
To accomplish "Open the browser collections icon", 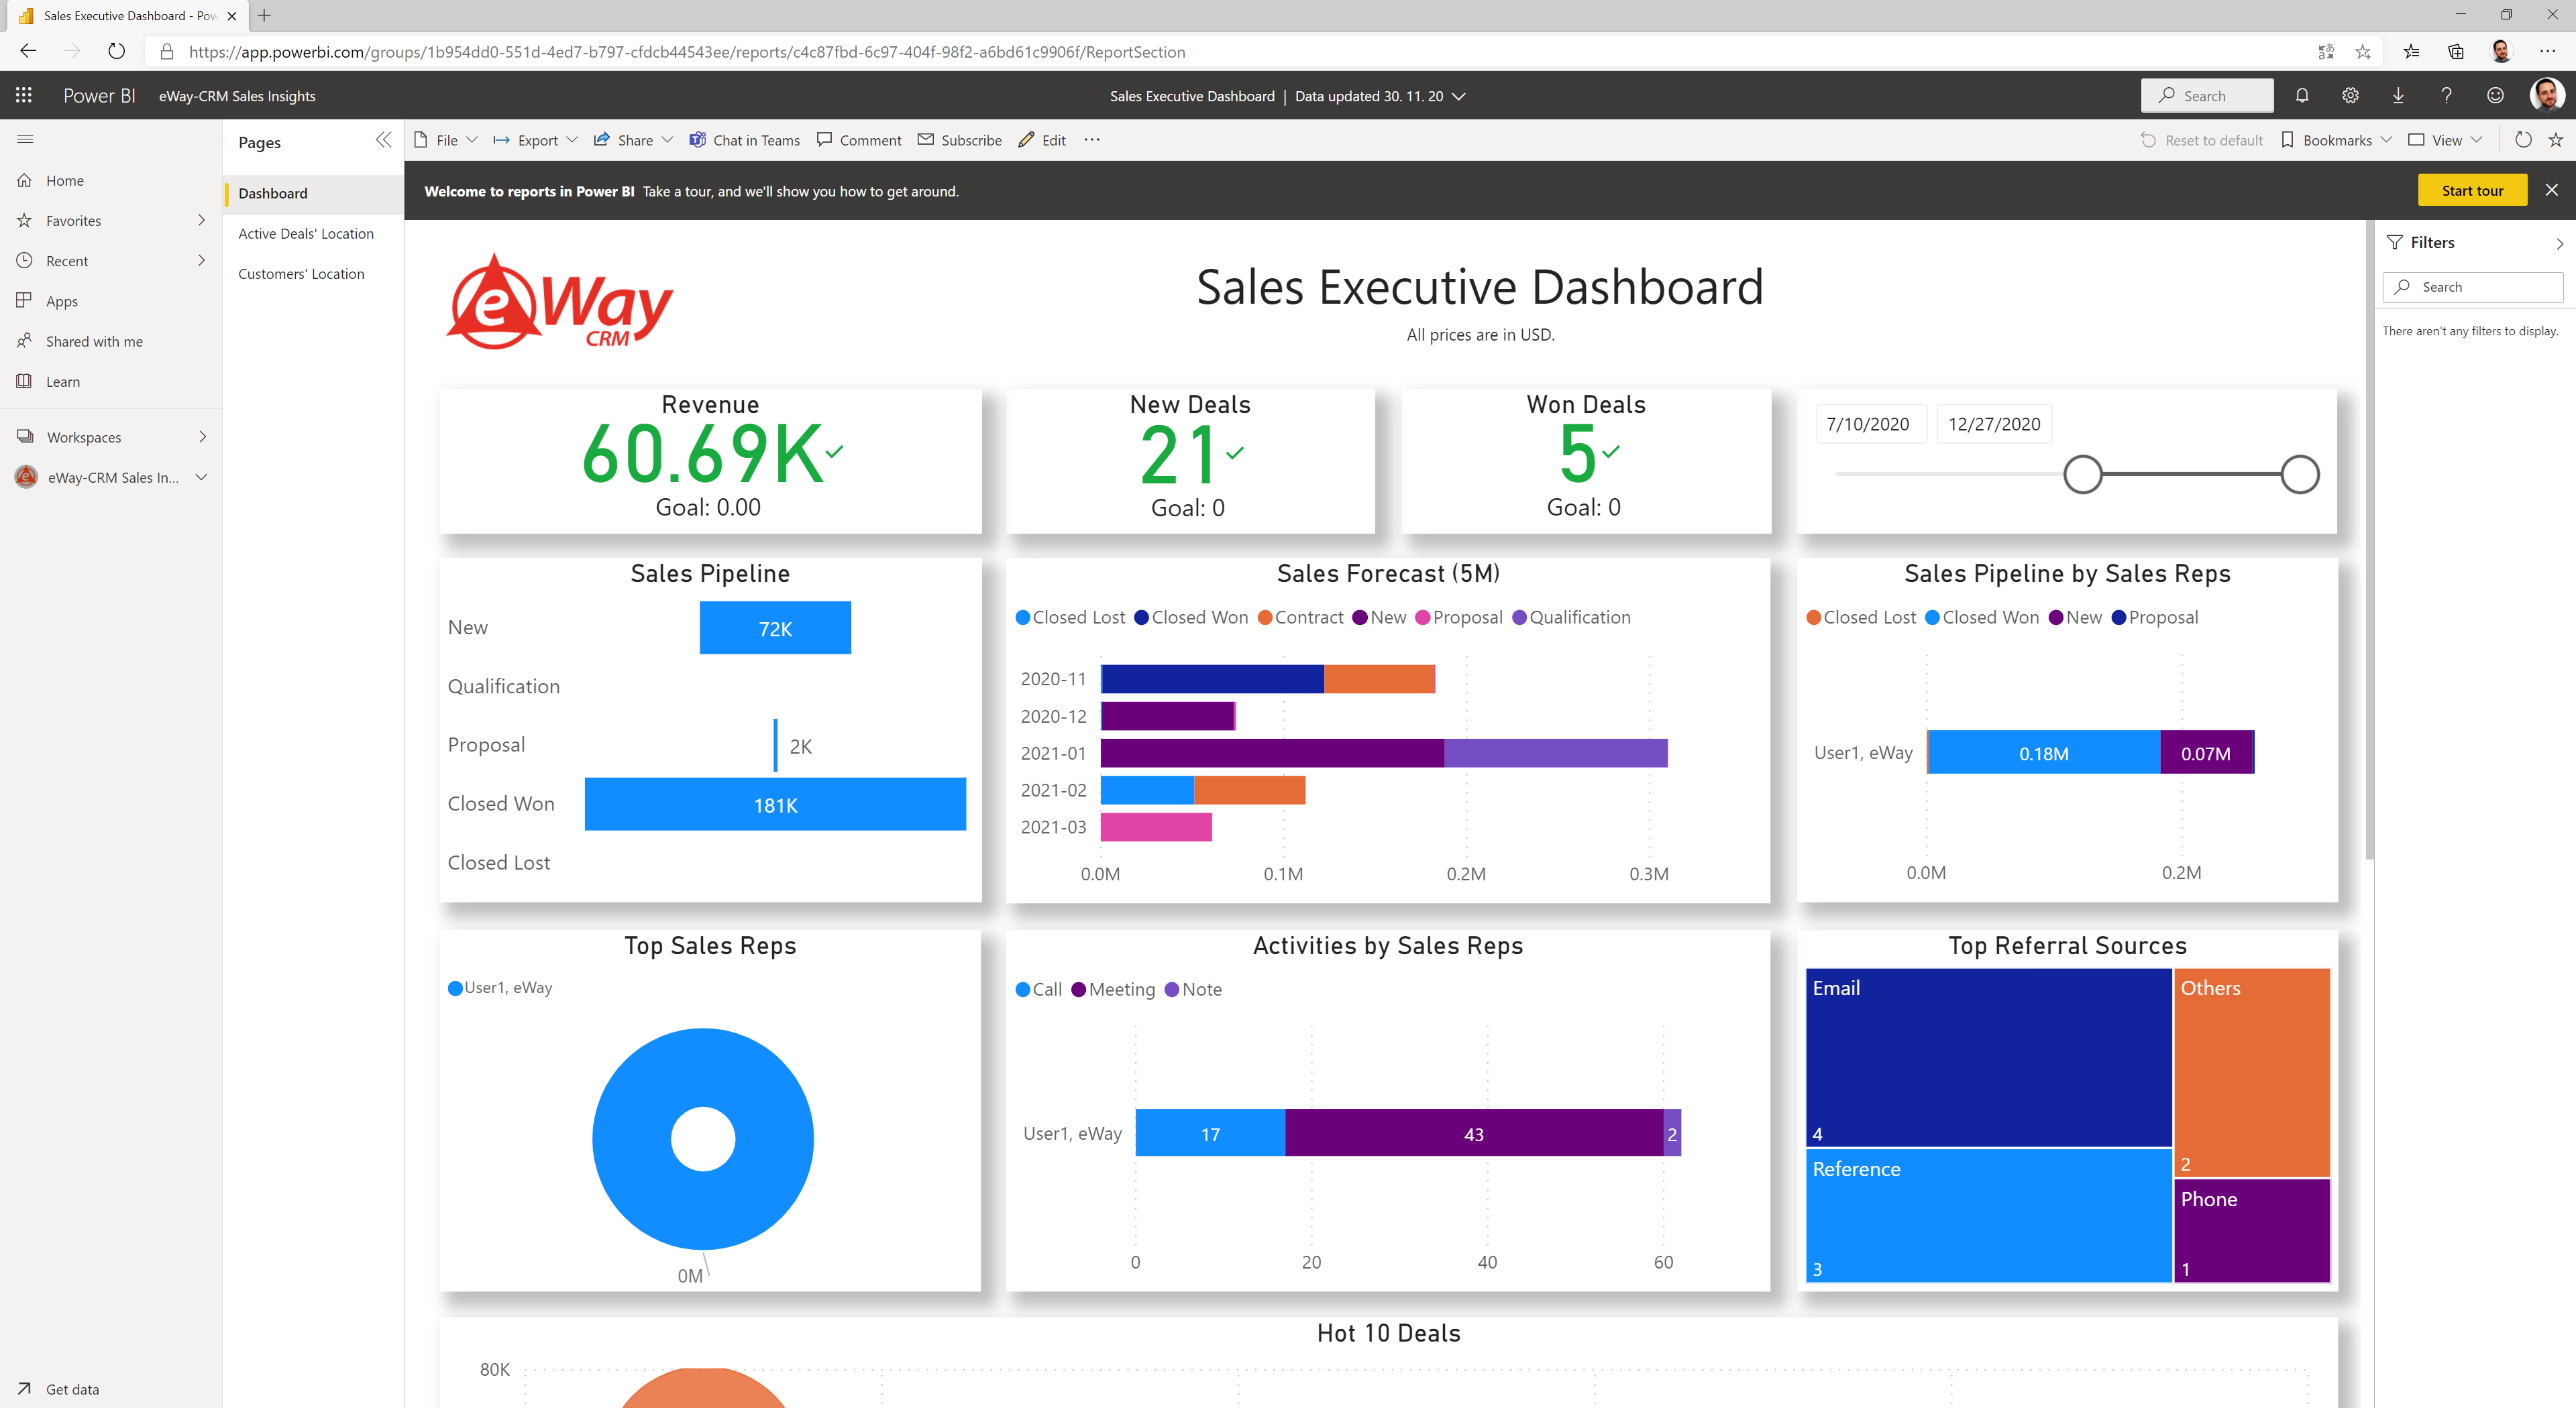I will coord(2455,52).
